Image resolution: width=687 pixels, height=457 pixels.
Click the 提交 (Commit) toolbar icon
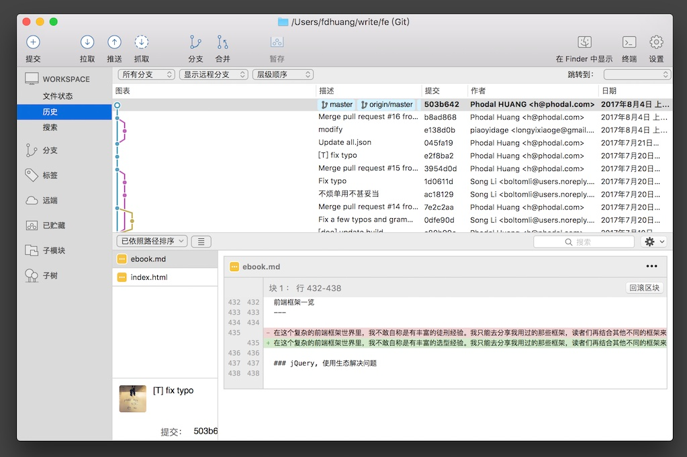pyautogui.click(x=33, y=42)
